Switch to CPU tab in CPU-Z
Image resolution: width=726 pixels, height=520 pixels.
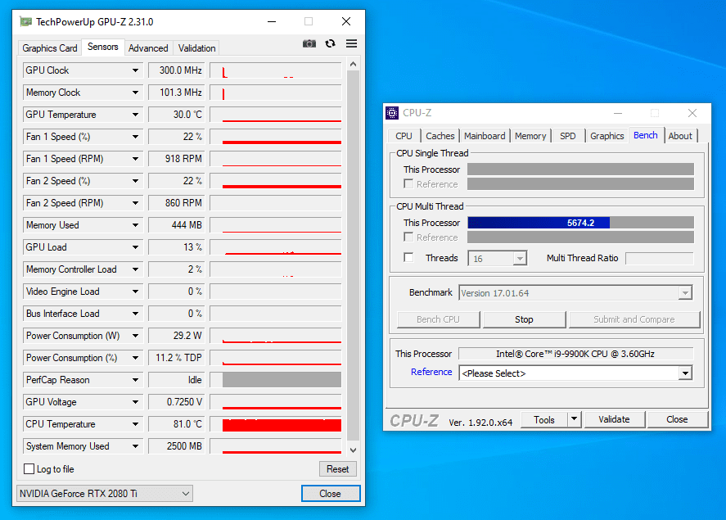404,136
